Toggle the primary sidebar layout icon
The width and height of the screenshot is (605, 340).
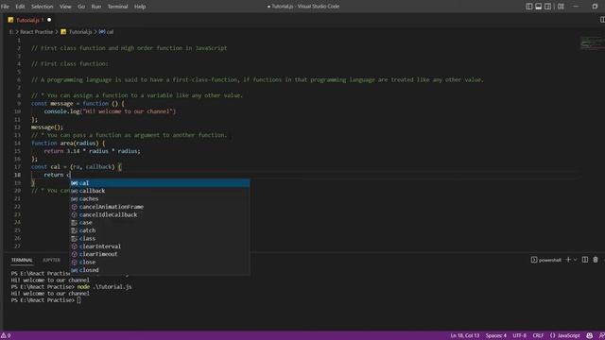pos(529,7)
